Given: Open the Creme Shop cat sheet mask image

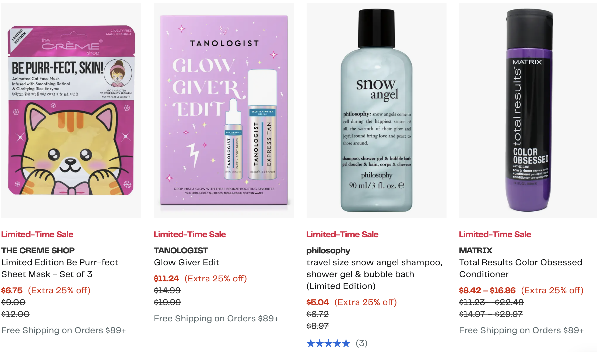Looking at the screenshot, I should tap(71, 110).
